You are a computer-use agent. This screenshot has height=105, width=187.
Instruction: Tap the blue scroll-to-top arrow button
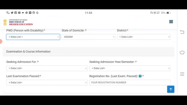click(x=171, y=89)
